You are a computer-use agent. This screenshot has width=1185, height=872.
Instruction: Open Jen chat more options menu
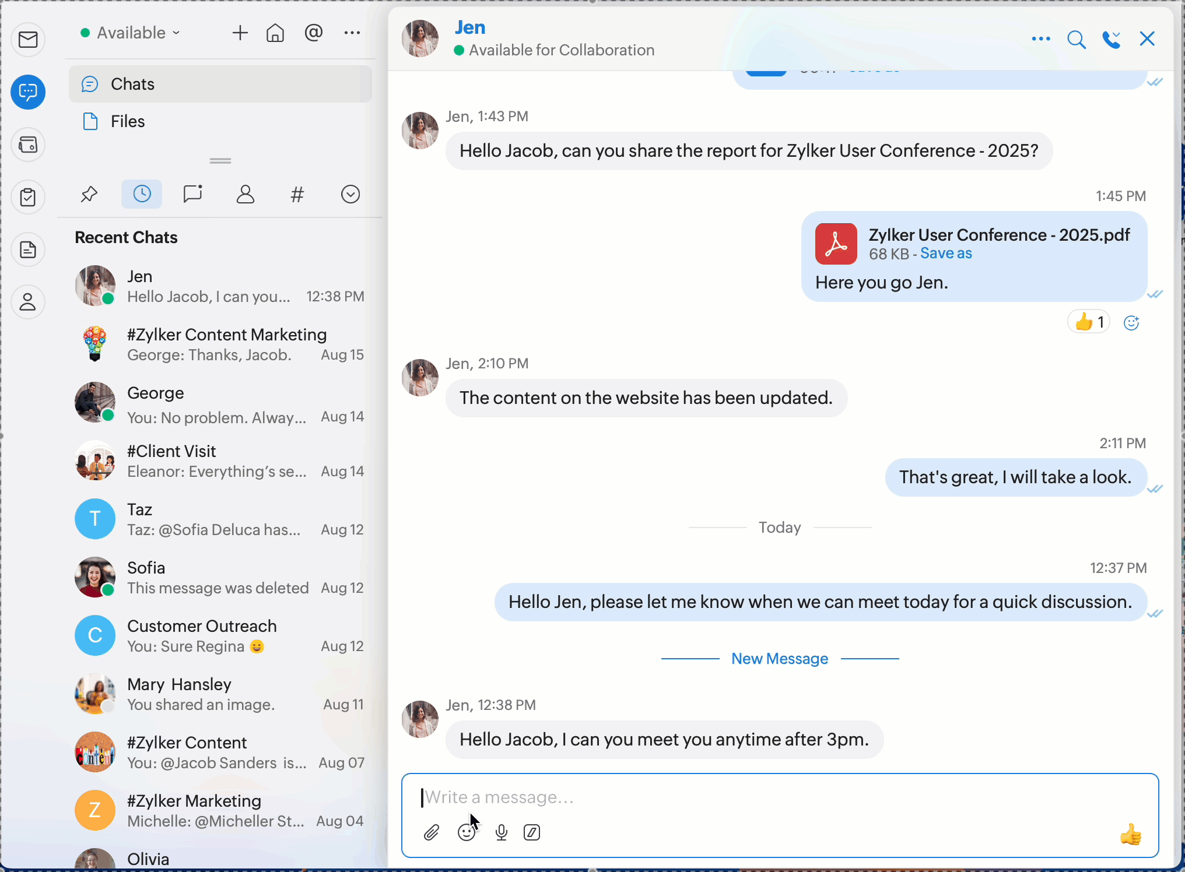[1040, 40]
